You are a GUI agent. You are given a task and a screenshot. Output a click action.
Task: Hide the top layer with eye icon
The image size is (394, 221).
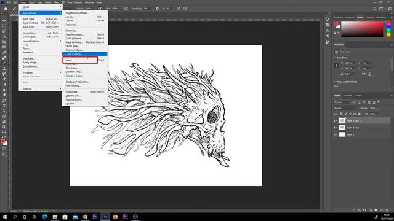[335, 120]
